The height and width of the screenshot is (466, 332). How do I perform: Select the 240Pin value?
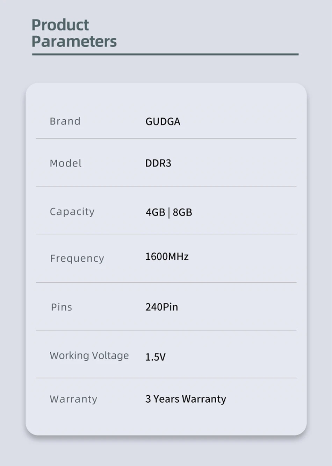click(161, 307)
